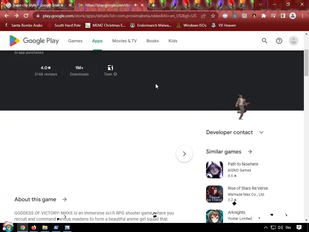Open the notifications action center icon
This screenshot has height=232, width=309.
(x=299, y=227)
